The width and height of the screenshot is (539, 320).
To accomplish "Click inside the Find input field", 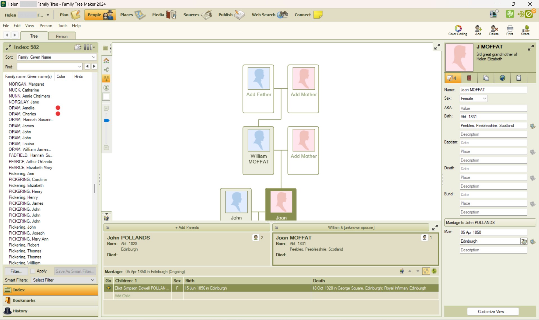I will (x=48, y=66).
